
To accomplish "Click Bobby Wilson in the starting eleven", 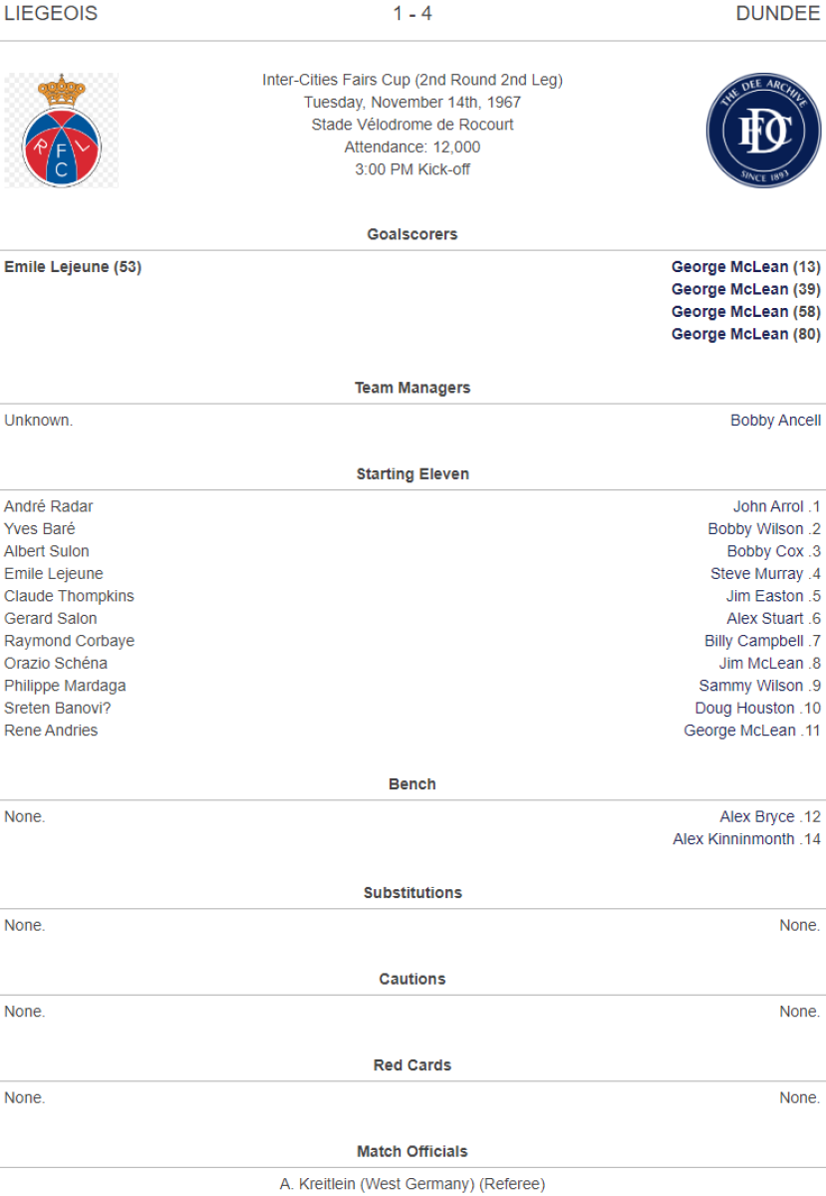I will pos(755,529).
